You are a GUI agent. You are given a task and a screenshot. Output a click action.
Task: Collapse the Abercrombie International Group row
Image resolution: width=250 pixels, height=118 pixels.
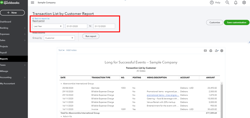pyautogui.click(x=61, y=83)
